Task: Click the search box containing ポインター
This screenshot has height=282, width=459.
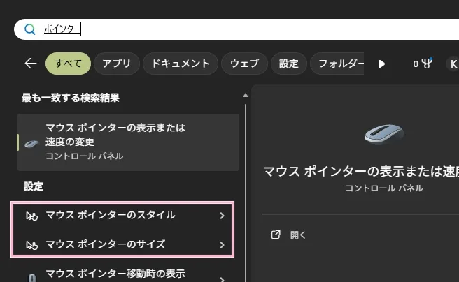Action: point(236,29)
